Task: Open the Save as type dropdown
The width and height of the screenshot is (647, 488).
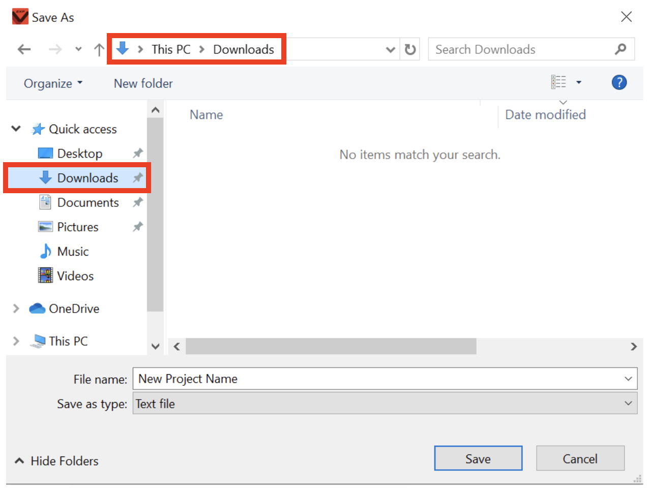Action: (x=629, y=403)
